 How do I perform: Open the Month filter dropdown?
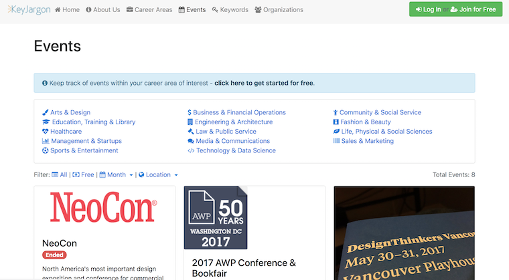(117, 174)
